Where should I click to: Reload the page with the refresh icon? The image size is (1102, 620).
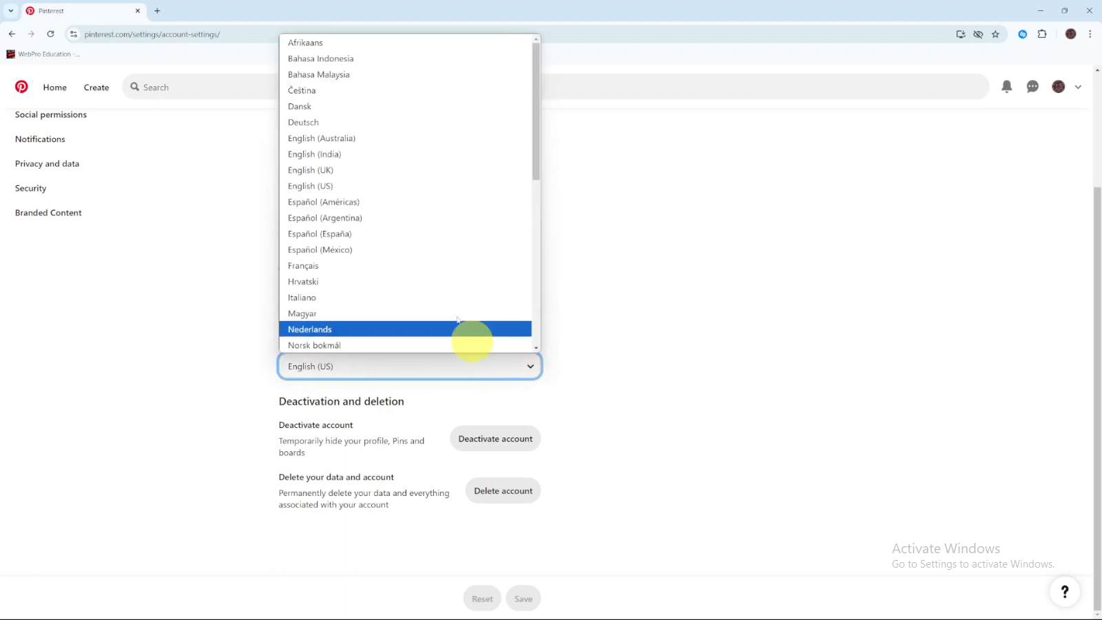tap(50, 34)
